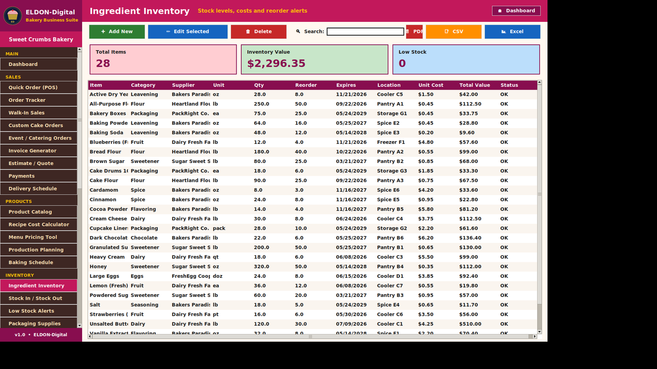This screenshot has height=369, width=657.
Task: Select the Bread Flour row
Action: click(313, 152)
